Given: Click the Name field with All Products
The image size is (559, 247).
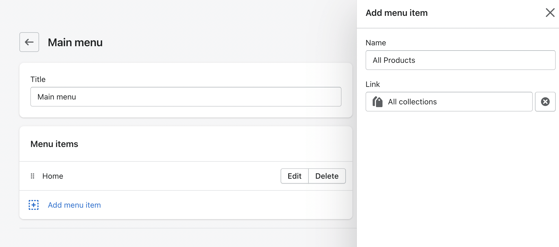Looking at the screenshot, I should point(460,60).
